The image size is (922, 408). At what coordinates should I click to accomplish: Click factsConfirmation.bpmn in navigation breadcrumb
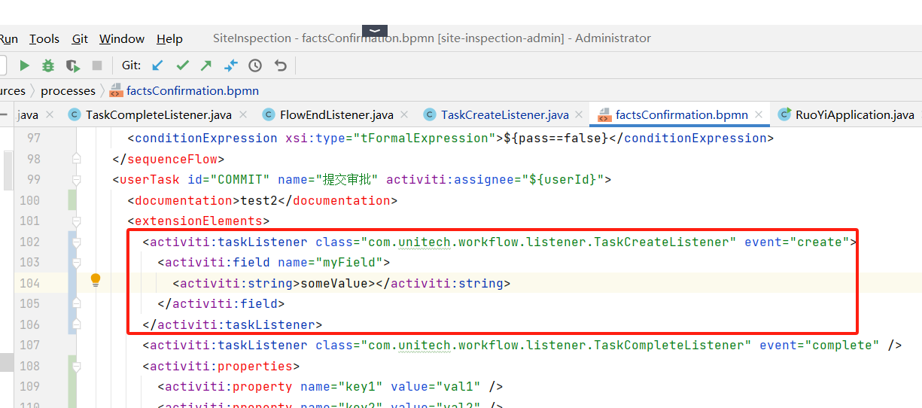[x=193, y=90]
